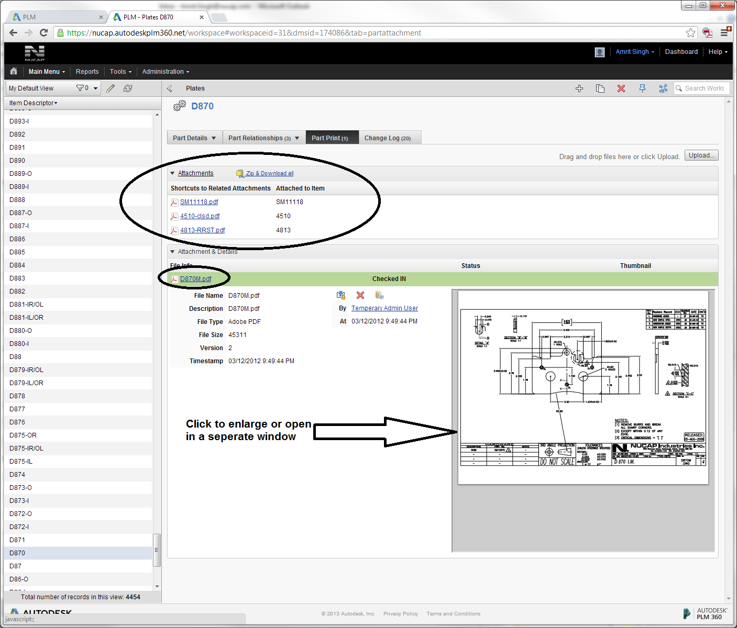This screenshot has width=737, height=628.
Task: Click the red delete item X icon in Plates toolbar
Action: click(x=621, y=88)
